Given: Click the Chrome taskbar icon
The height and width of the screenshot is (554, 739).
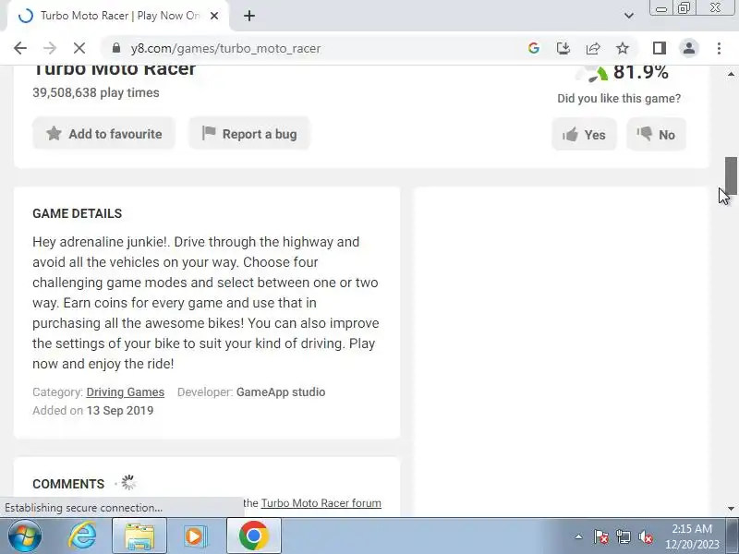Looking at the screenshot, I should click(254, 536).
